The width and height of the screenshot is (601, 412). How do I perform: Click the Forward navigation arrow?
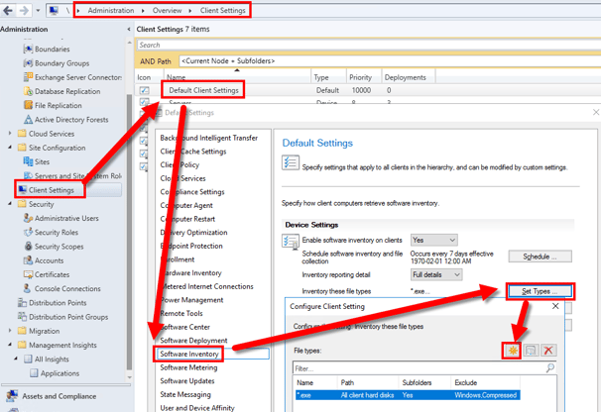tap(24, 10)
